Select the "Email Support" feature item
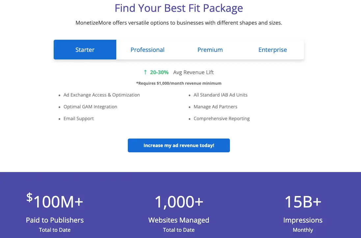Screen dimensions: 361x238 tap(79, 119)
